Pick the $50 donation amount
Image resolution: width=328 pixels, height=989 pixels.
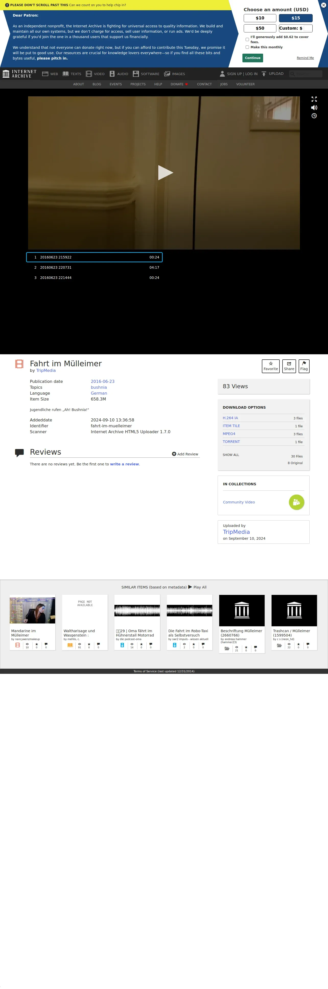point(260,28)
